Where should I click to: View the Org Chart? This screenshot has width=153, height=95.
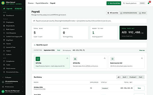[13, 40]
